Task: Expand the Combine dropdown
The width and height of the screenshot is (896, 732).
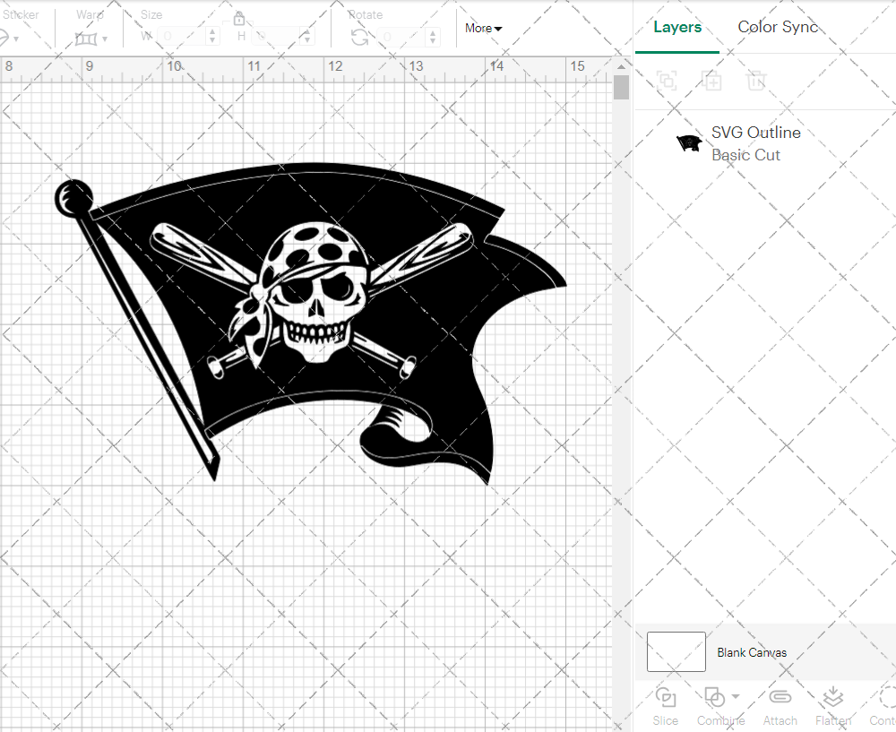Action: [x=736, y=696]
